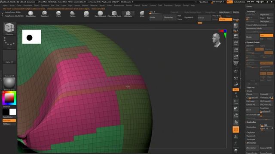275x154 pixels.
Task: Toggle the Persp perspective icon
Action: point(236,63)
